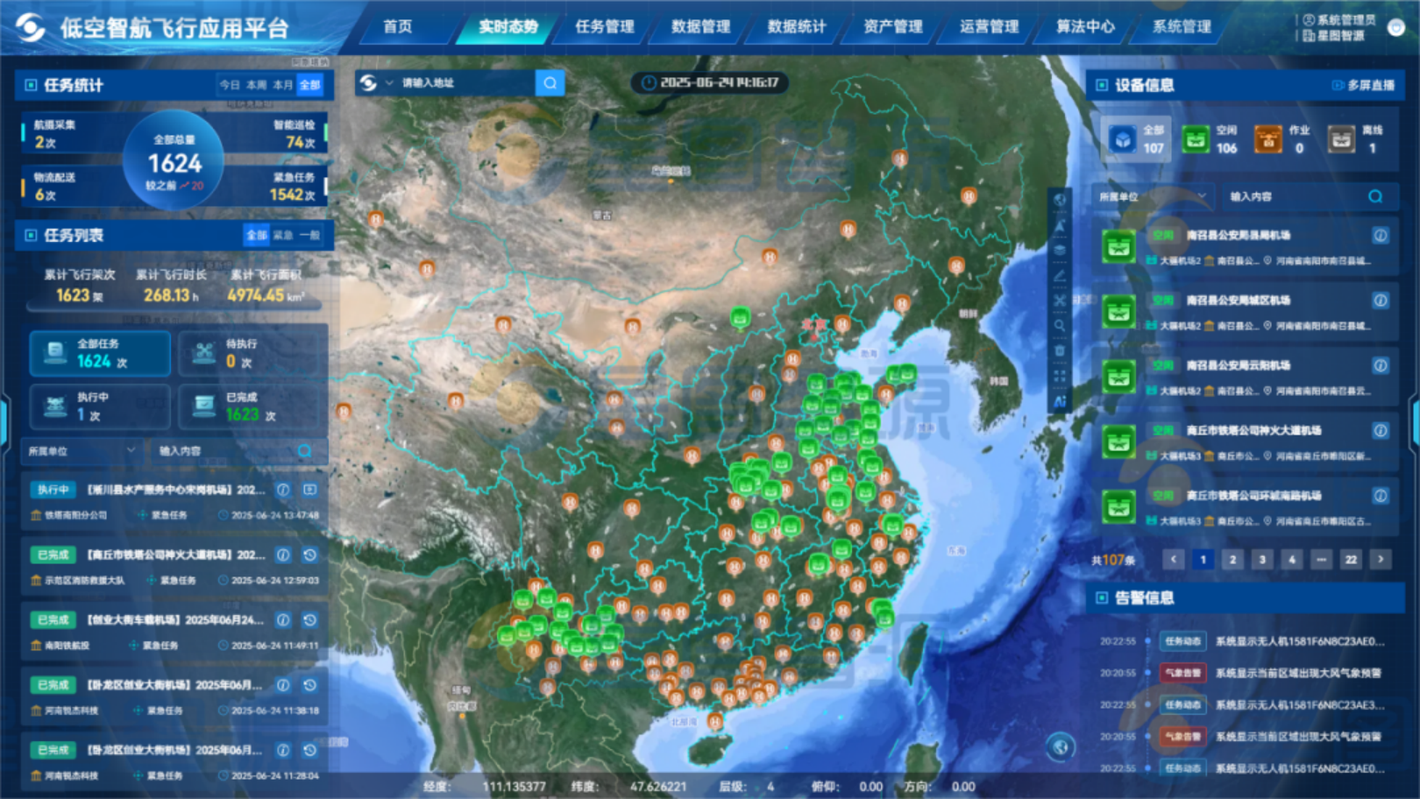
Task: Click the magnifier icon in map toolbar
Action: pos(1060,326)
